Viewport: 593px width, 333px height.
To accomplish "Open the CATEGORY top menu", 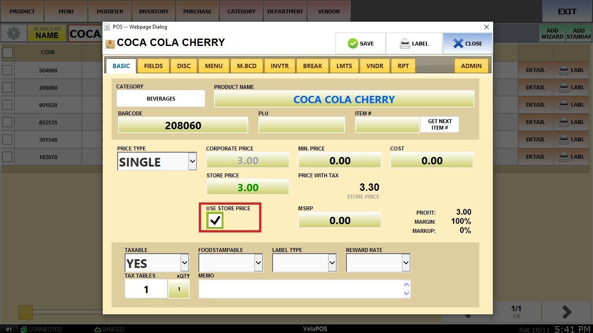I will click(x=241, y=12).
